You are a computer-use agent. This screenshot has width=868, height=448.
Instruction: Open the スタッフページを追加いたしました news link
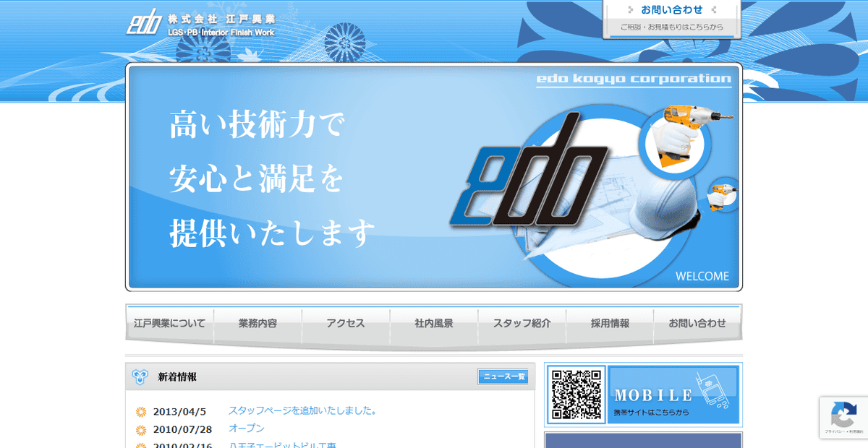click(x=304, y=410)
